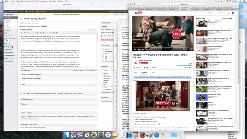247x139 pixels.
Task: Open YouTube player settings gear
Action: [x=184, y=49]
